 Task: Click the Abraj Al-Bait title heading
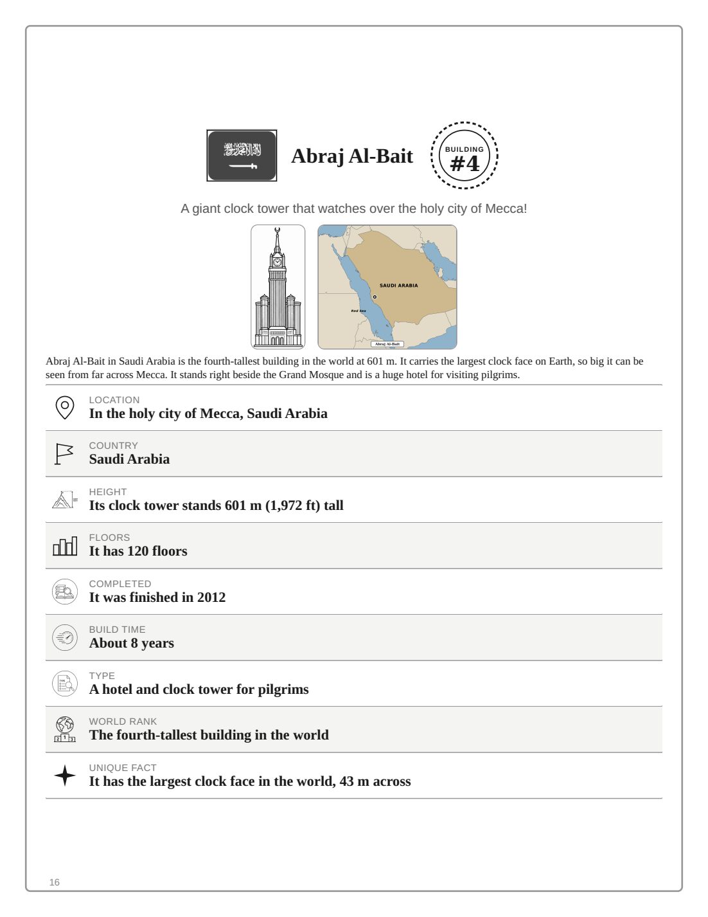pyautogui.click(x=352, y=156)
